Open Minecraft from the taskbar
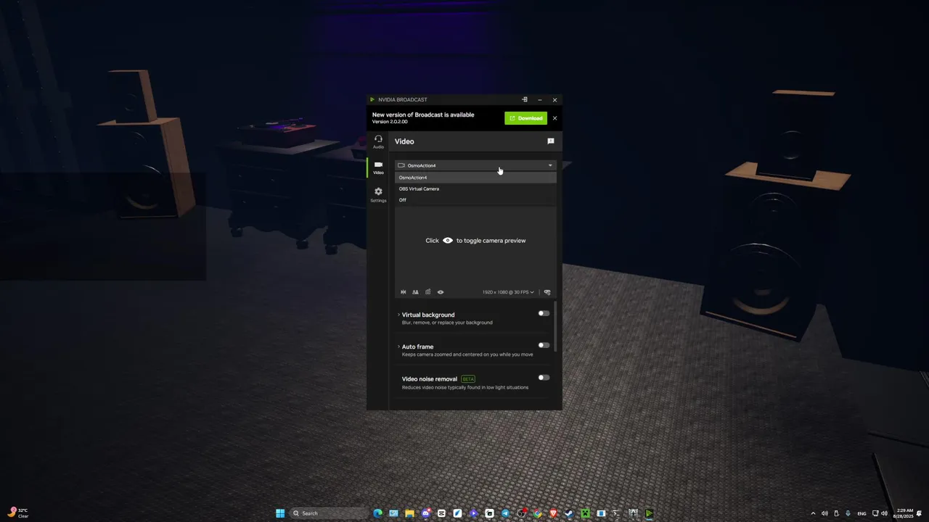 (x=585, y=513)
